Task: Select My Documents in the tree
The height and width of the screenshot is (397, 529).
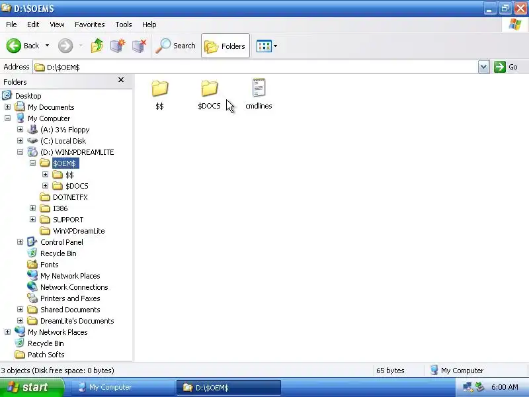Action: click(x=51, y=107)
